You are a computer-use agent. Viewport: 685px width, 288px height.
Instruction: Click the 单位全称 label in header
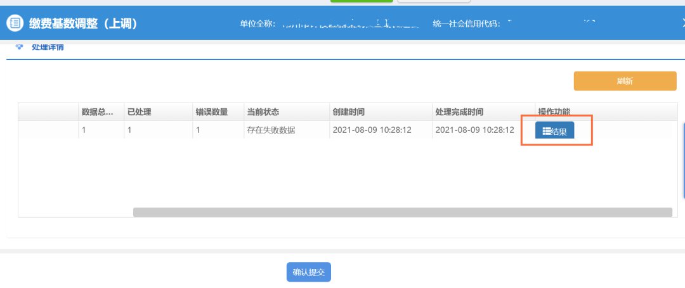pos(258,24)
